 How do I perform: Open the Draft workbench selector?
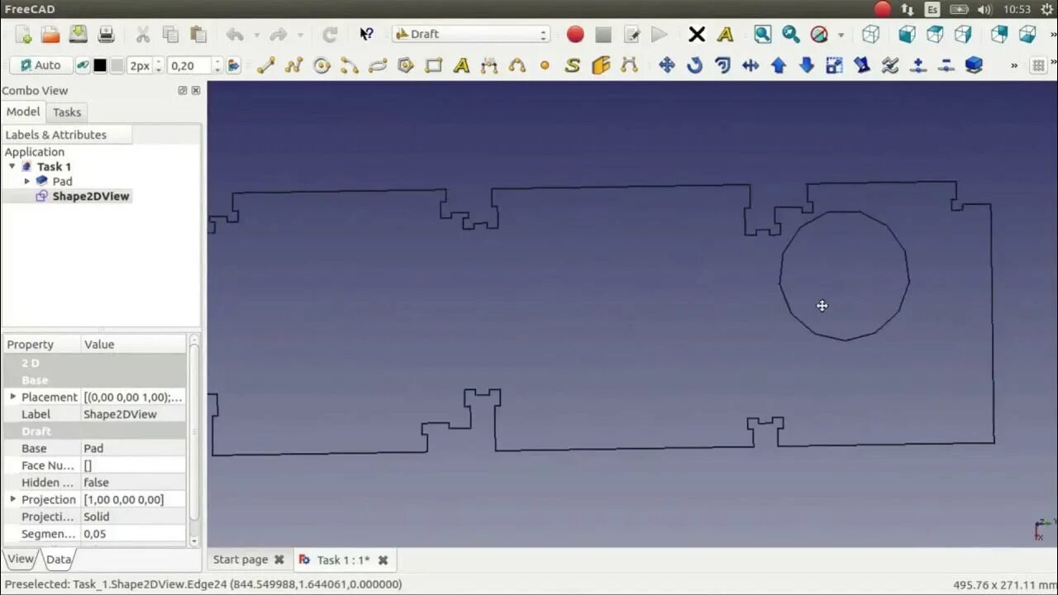(x=471, y=34)
